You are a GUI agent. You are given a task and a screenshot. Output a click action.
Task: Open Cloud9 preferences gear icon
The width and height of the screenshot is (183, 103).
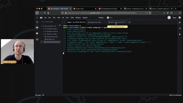180,17
